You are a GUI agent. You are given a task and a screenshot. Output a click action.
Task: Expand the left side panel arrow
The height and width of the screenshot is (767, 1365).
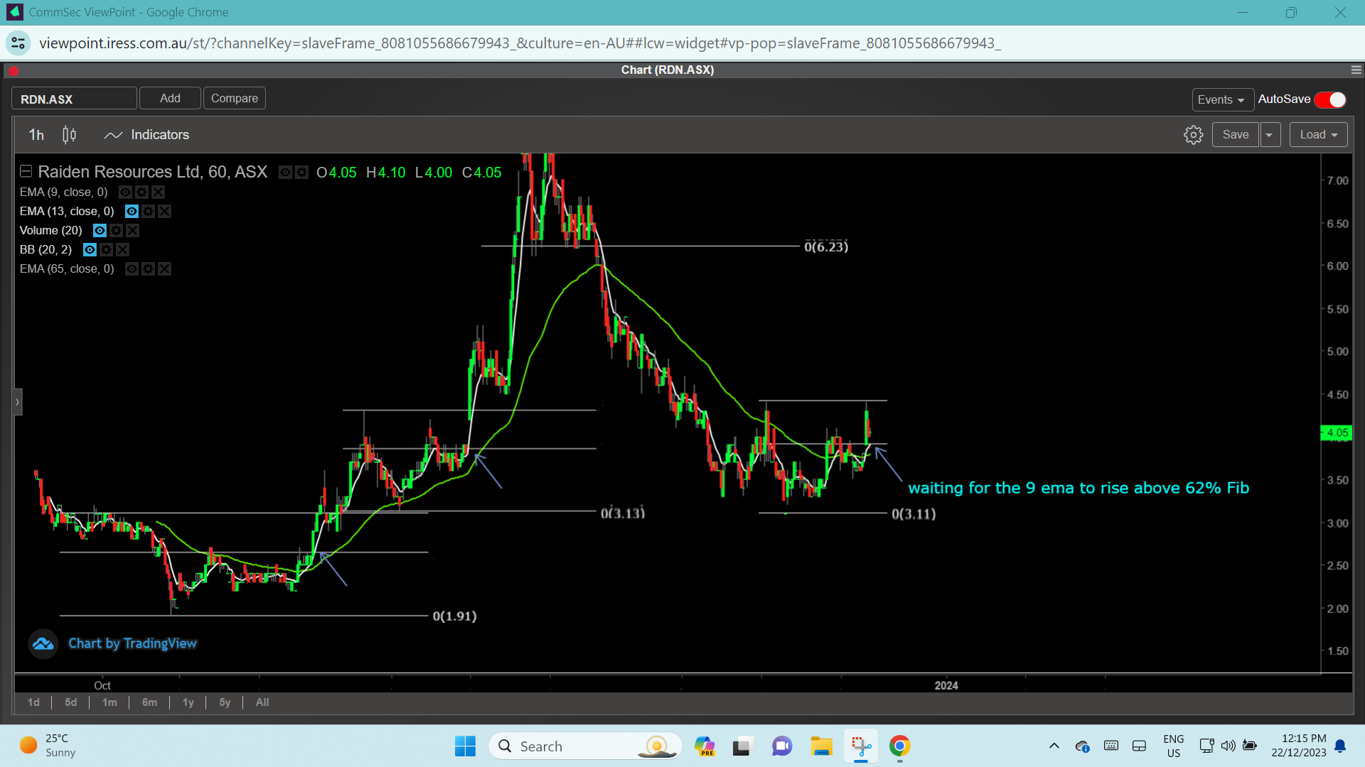[18, 402]
